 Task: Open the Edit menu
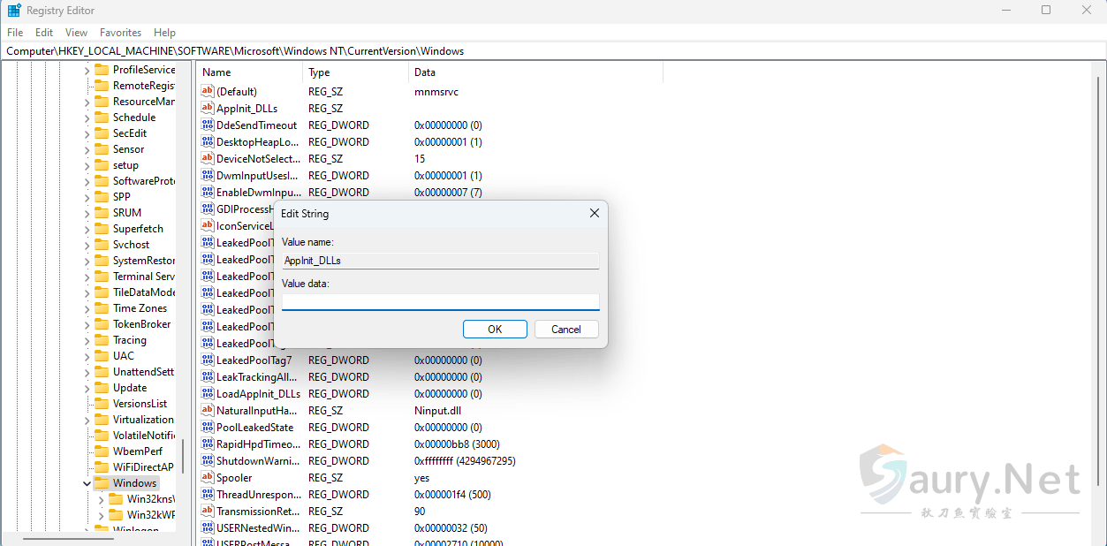[44, 33]
